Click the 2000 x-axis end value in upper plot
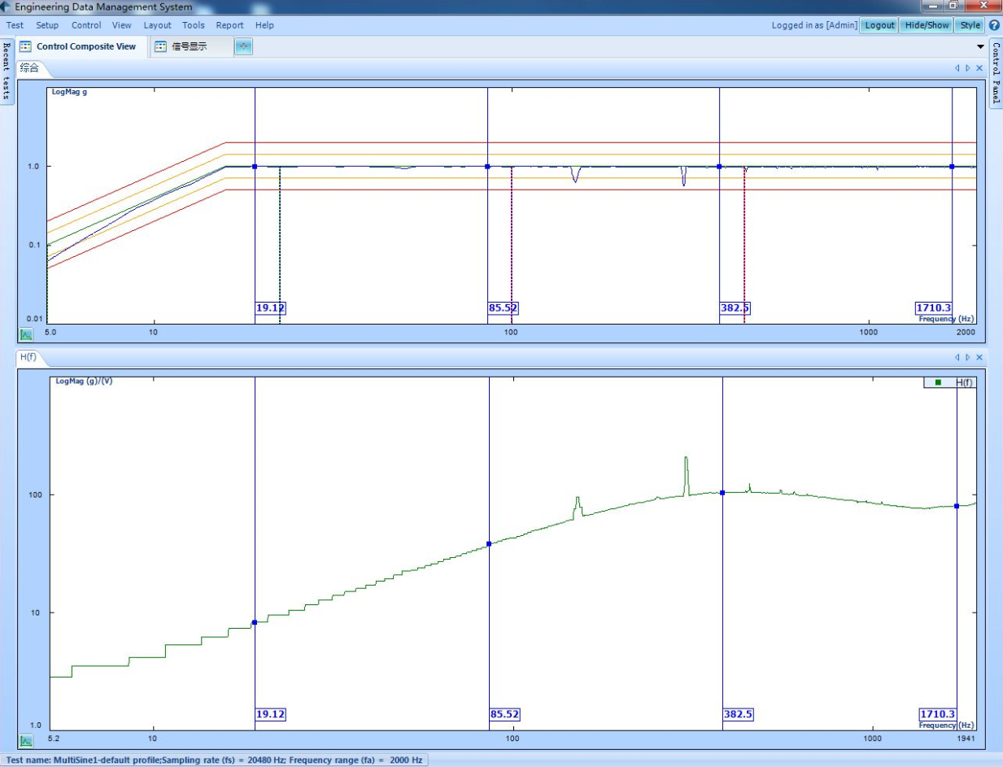Image resolution: width=1003 pixels, height=767 pixels. (x=966, y=333)
